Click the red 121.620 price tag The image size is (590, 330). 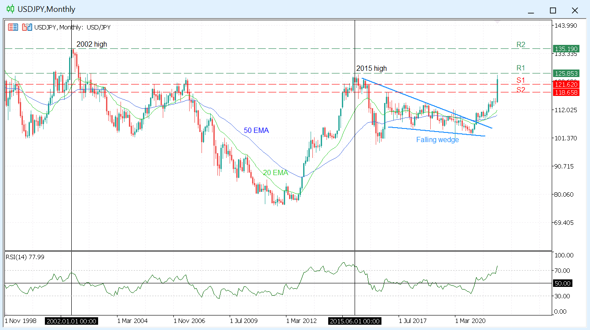(566, 84)
